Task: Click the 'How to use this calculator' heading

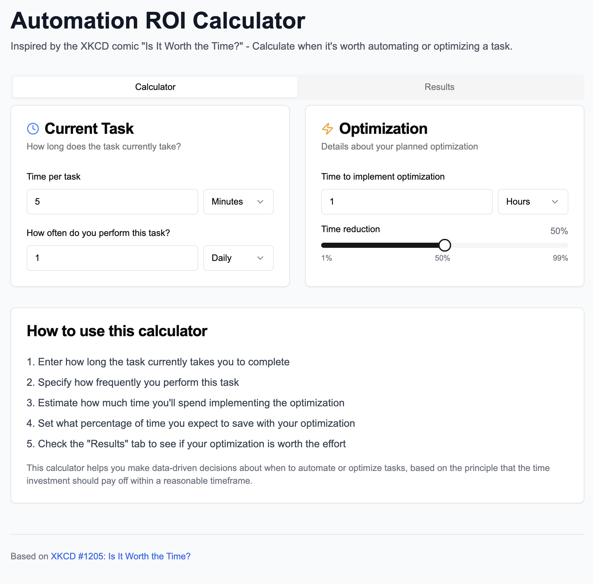Action: click(117, 331)
